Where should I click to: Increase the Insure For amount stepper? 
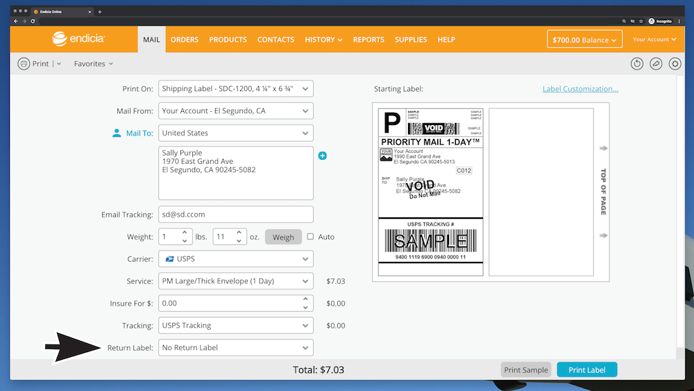[305, 299]
